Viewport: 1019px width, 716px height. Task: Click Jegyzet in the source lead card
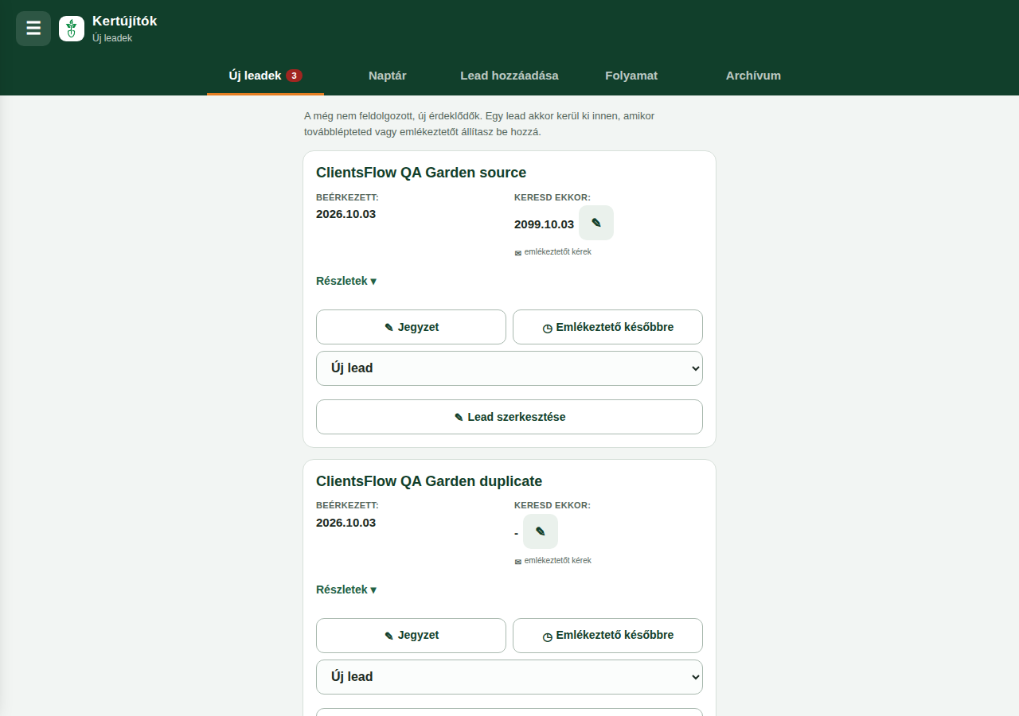[411, 327]
